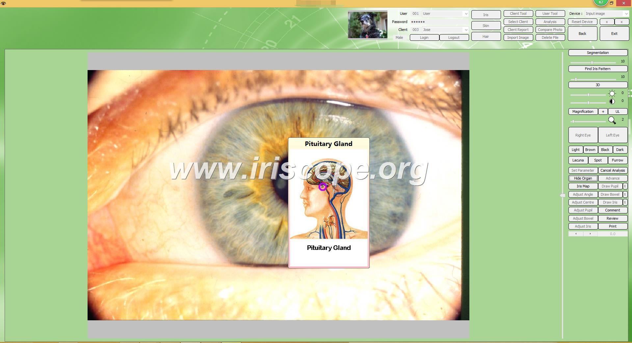Click the Iris Map button
Screen dimensions: 632x343
click(583, 186)
